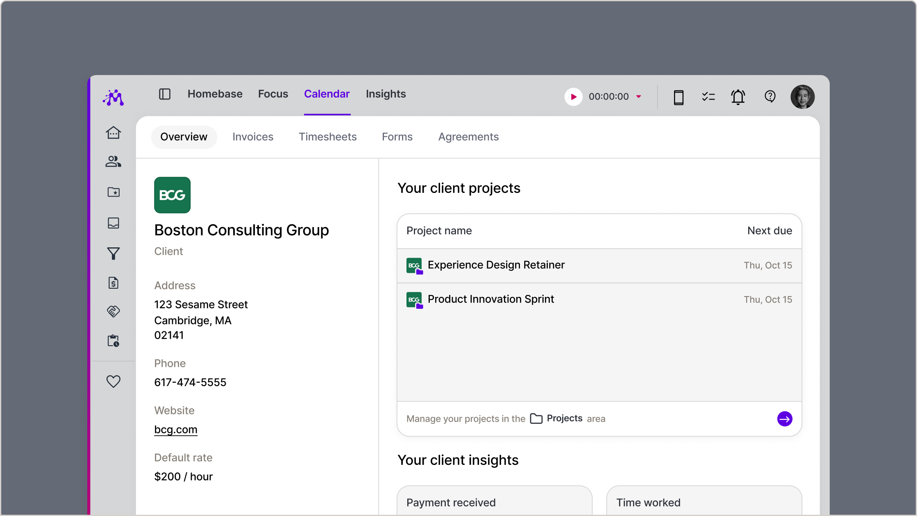
Task: Switch to the Agreements tab
Action: 468,137
